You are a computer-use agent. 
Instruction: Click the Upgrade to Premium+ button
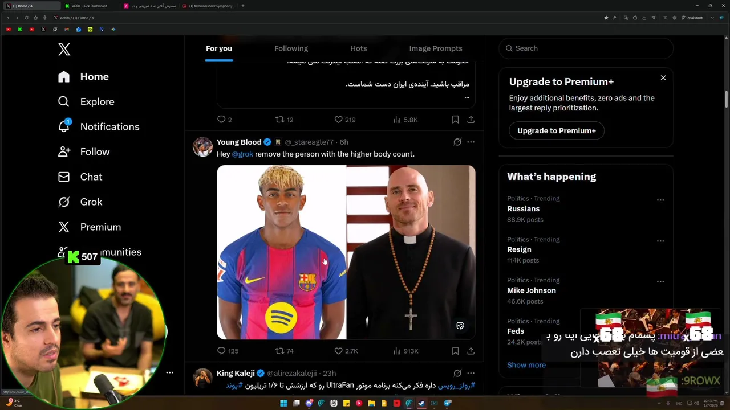coord(557,130)
